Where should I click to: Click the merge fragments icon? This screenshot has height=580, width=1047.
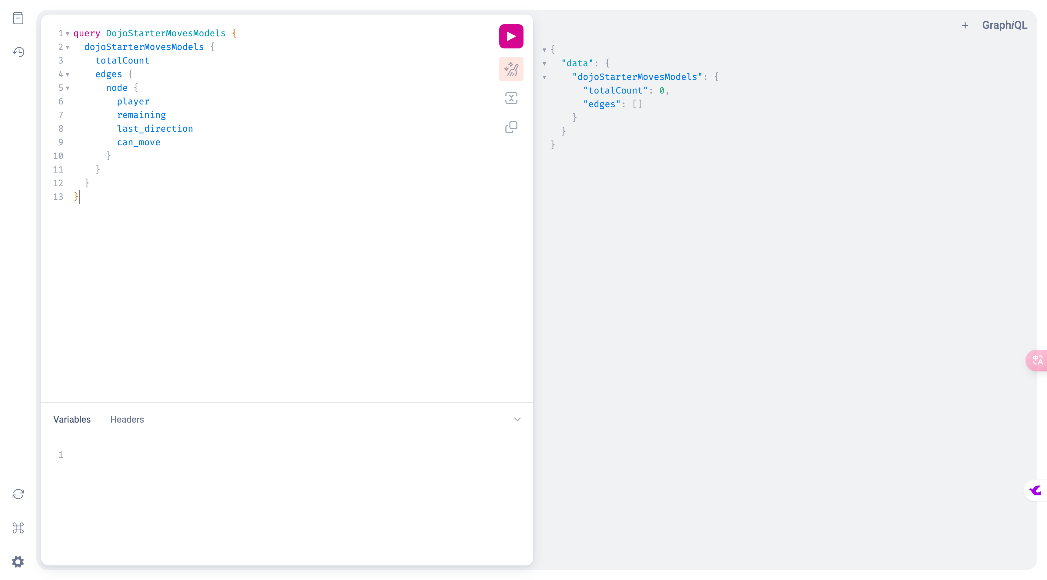[511, 98]
